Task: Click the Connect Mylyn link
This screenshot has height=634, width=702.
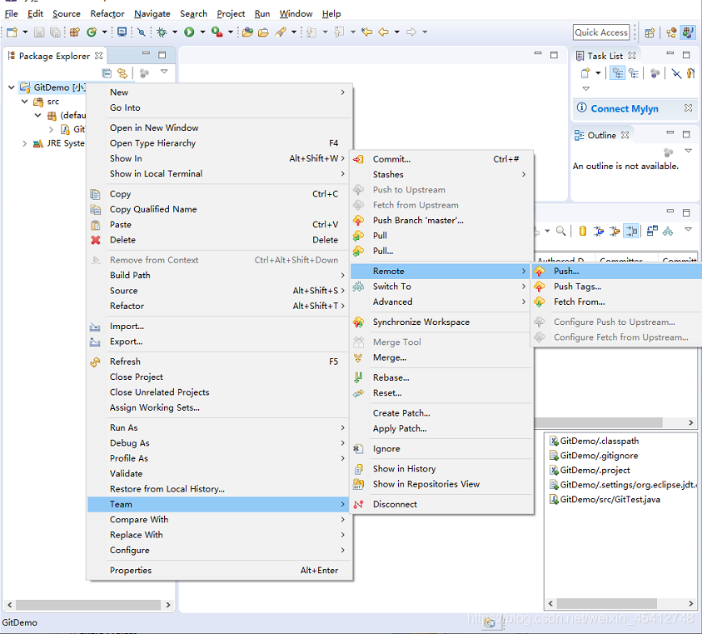Action: tap(625, 108)
